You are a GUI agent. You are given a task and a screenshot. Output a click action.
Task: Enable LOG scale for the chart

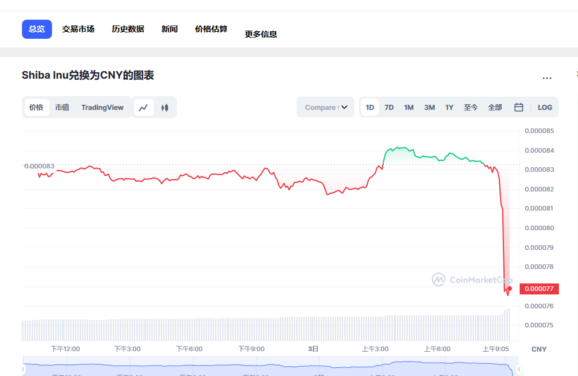[544, 107]
